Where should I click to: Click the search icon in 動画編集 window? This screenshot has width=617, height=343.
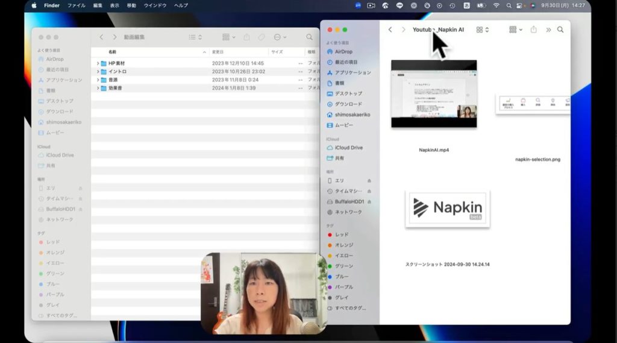310,37
